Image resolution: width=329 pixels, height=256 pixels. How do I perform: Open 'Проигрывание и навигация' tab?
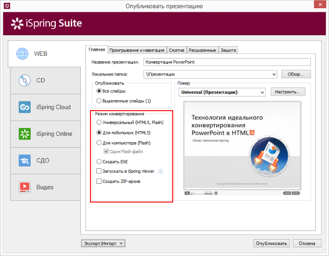pos(137,50)
